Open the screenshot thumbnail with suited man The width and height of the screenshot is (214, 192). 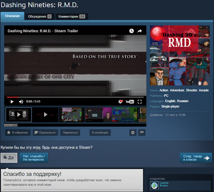coord(98,115)
